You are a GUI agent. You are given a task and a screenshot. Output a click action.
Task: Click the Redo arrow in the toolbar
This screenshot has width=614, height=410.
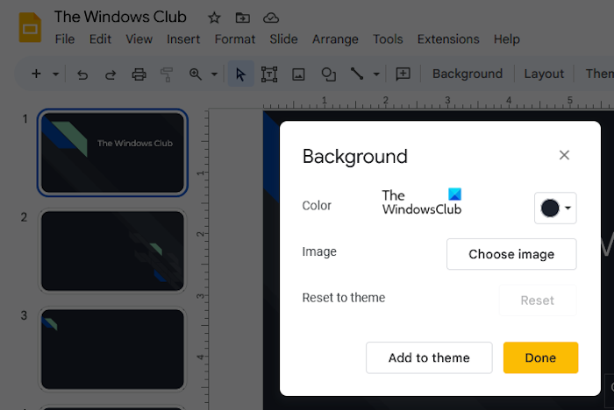111,74
